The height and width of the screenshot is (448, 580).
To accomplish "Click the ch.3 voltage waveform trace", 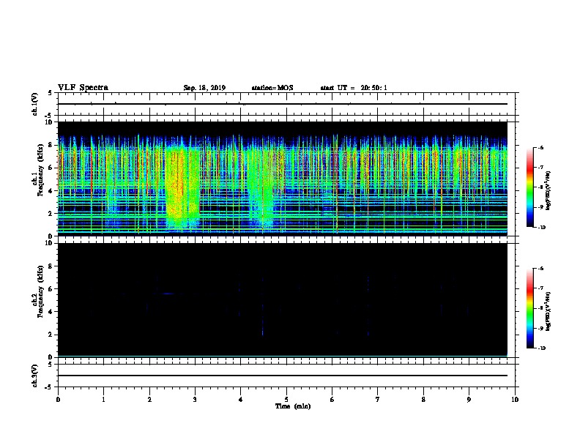I will pyautogui.click(x=283, y=376).
